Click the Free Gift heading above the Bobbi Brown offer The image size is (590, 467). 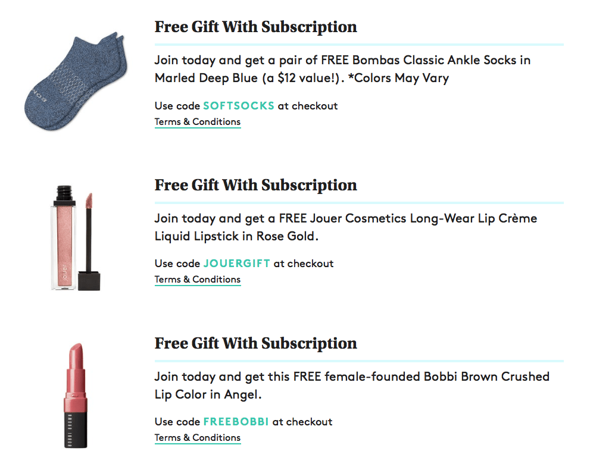coord(255,343)
